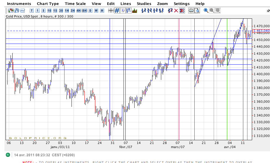The image size is (270, 163).
Task: Click the pin icon at toolbar end
Action: [268, 11]
